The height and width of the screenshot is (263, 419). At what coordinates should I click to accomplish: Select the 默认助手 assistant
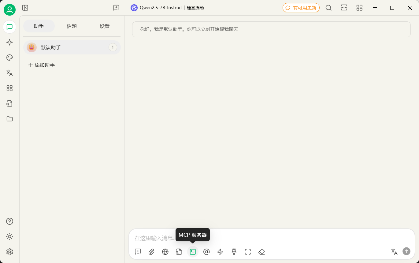tap(72, 47)
